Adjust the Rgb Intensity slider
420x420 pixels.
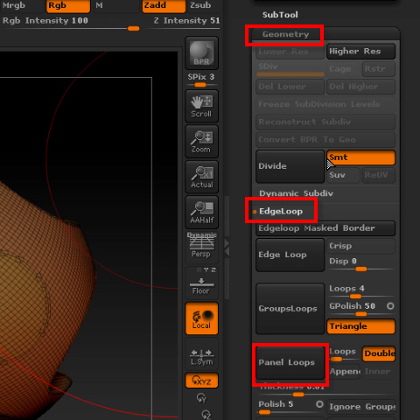pyautogui.click(x=70, y=24)
